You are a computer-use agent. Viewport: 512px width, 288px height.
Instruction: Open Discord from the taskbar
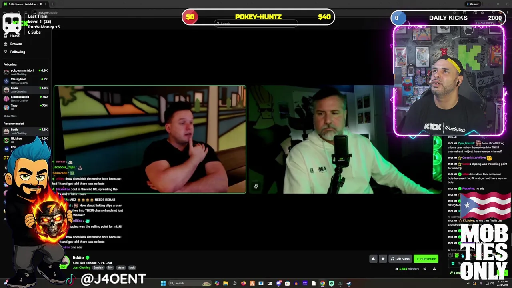[279, 283]
